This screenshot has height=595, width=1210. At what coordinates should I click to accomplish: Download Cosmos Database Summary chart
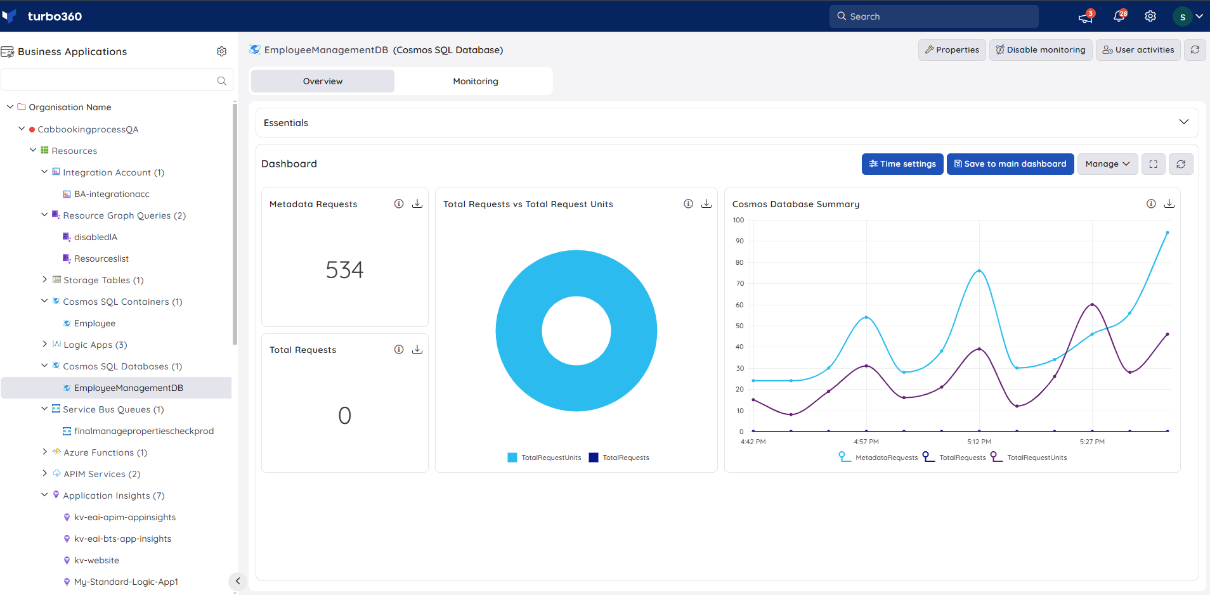tap(1169, 203)
